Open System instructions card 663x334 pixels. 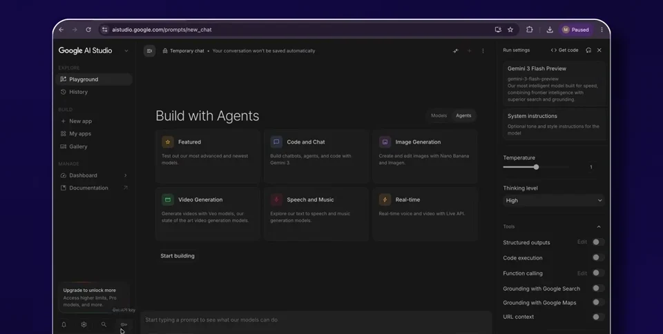pyautogui.click(x=555, y=124)
